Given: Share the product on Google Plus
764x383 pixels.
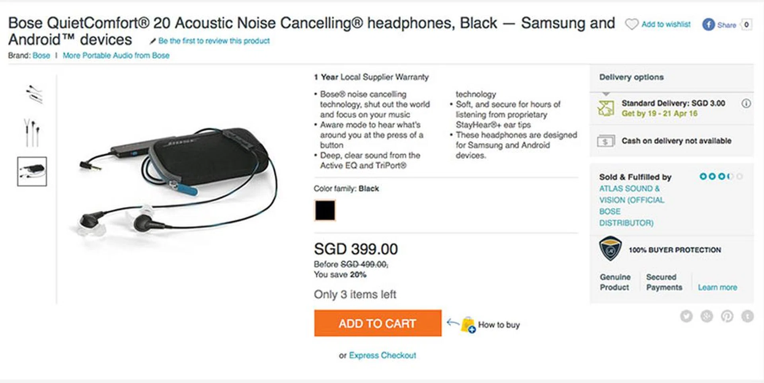Looking at the screenshot, I should click(707, 316).
